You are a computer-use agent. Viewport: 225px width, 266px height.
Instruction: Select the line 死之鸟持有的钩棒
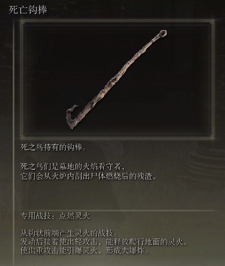click(x=53, y=147)
